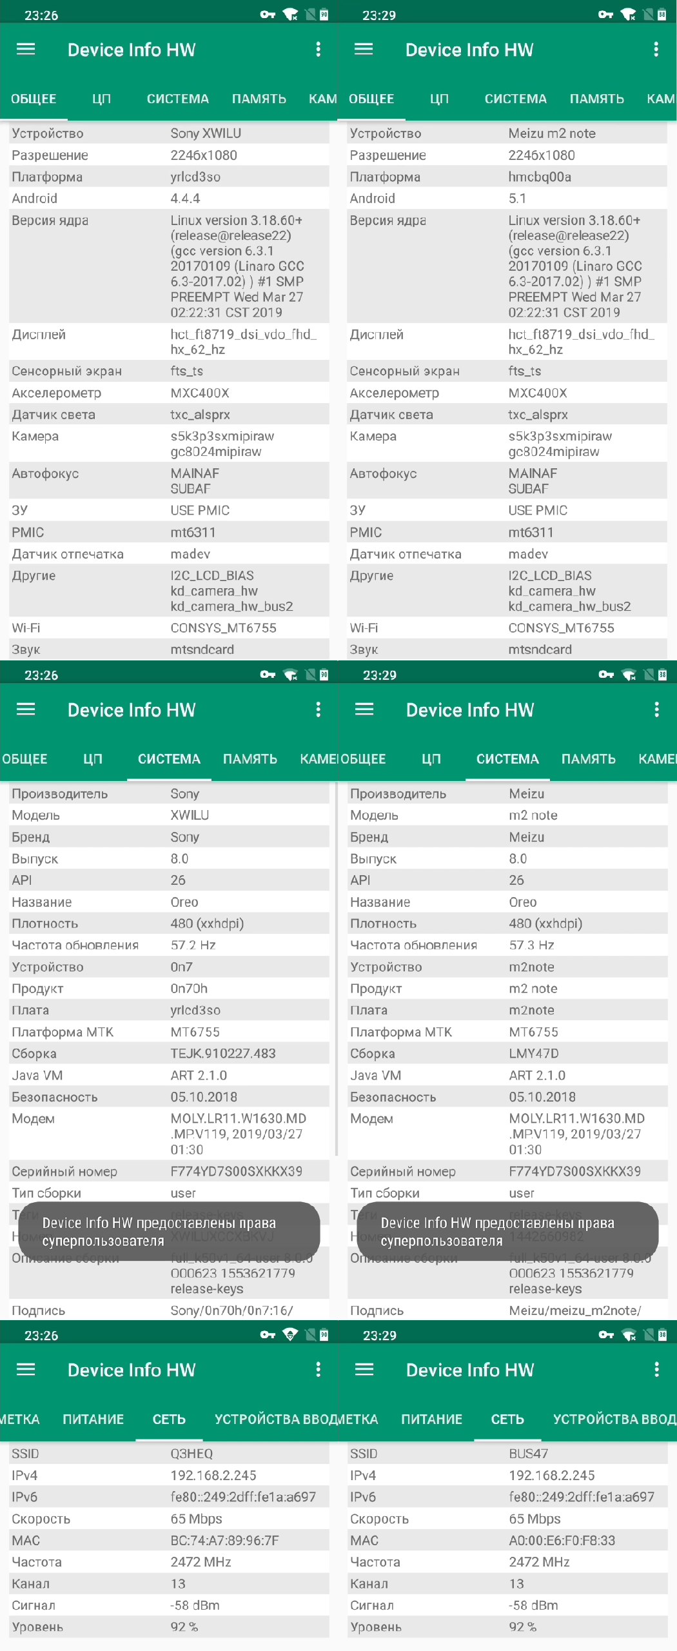Tap "madev" fingerprint sensor on Sony general screen
Viewport: 677px width, 1651px height.
pyautogui.click(x=190, y=554)
